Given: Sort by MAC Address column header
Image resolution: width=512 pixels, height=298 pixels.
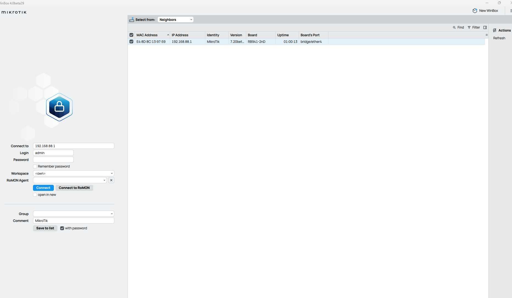Looking at the screenshot, I should pyautogui.click(x=152, y=35).
